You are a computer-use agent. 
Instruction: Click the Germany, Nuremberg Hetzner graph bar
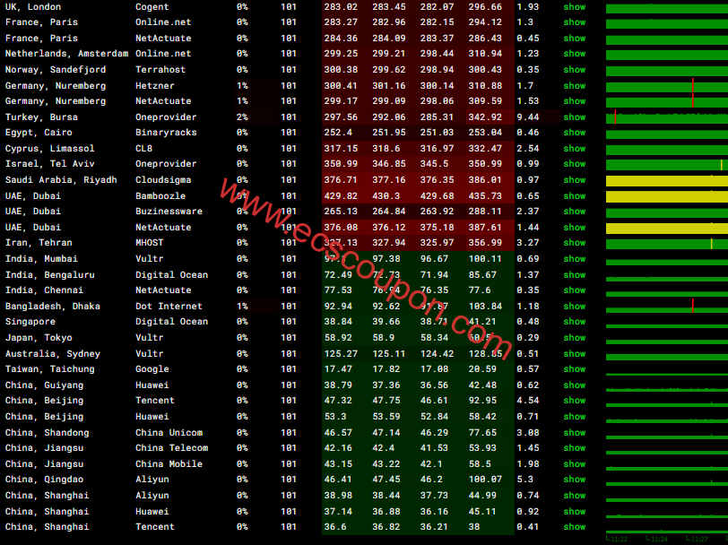tap(667, 86)
